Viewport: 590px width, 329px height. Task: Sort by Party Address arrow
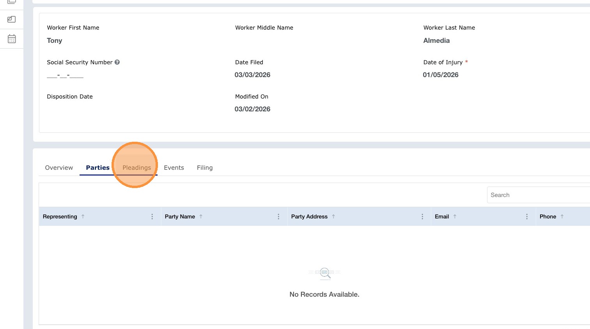pos(333,216)
